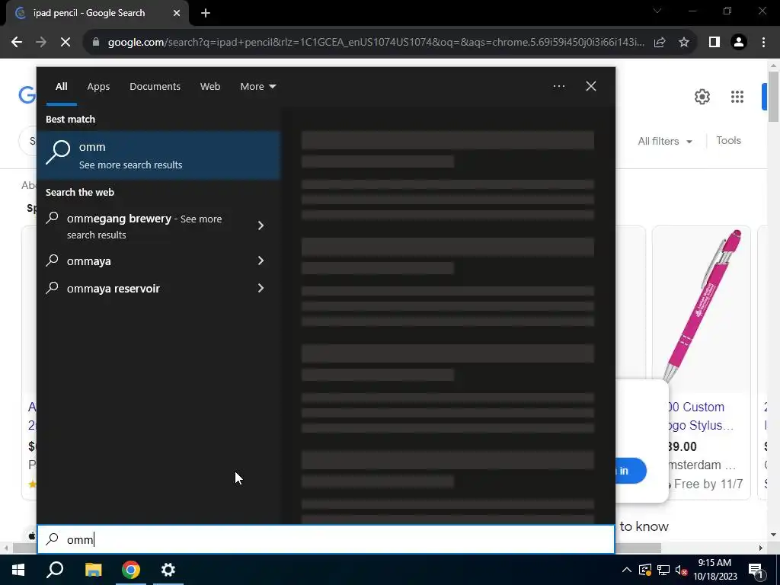780x585 pixels.
Task: Click the page's vertical scrollbar
Action: [x=773, y=97]
